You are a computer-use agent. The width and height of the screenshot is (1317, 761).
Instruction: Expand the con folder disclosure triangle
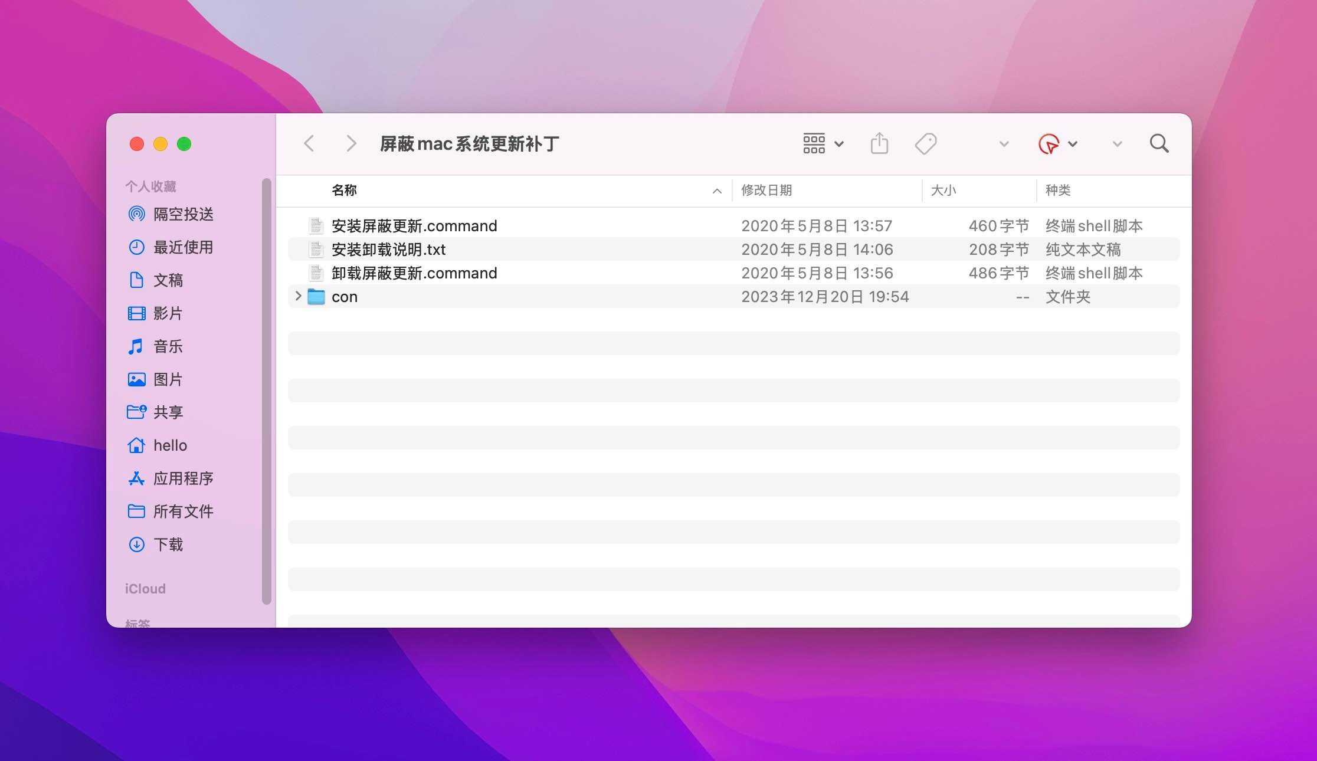pyautogui.click(x=297, y=296)
